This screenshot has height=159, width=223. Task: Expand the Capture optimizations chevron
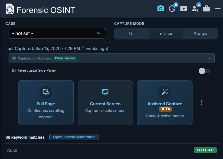[x=209, y=58]
